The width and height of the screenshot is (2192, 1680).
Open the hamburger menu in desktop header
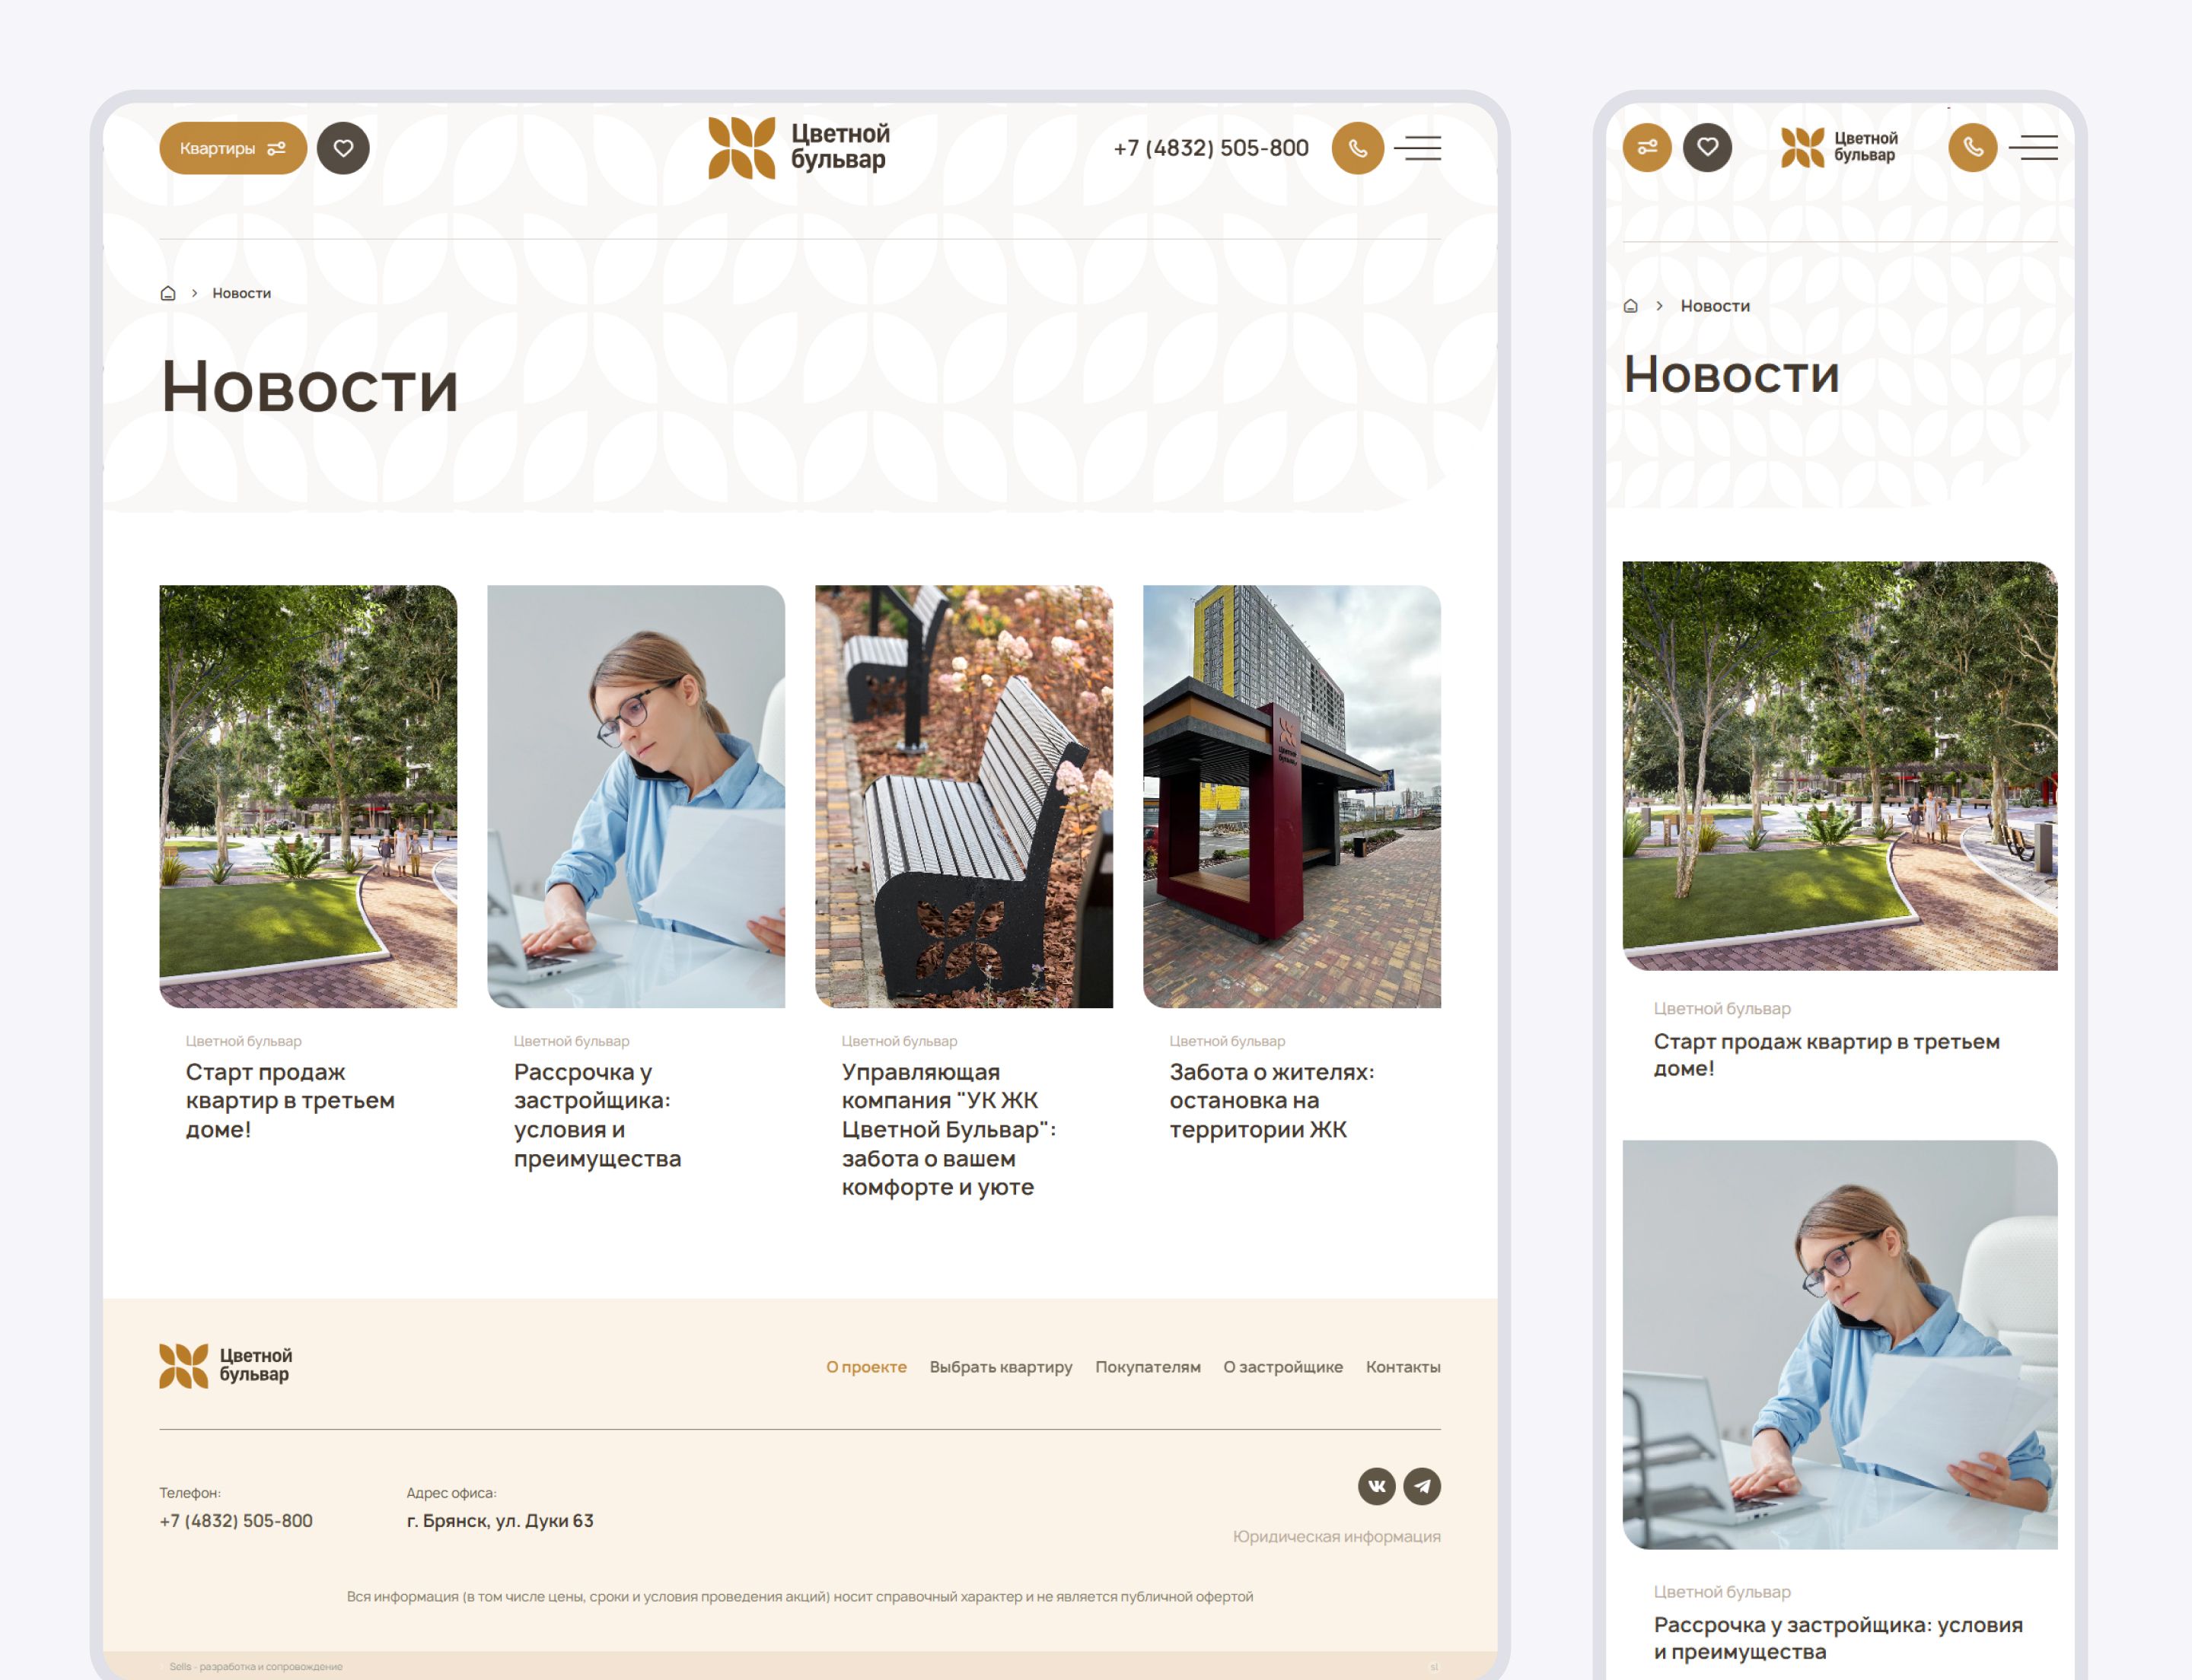click(x=1418, y=148)
